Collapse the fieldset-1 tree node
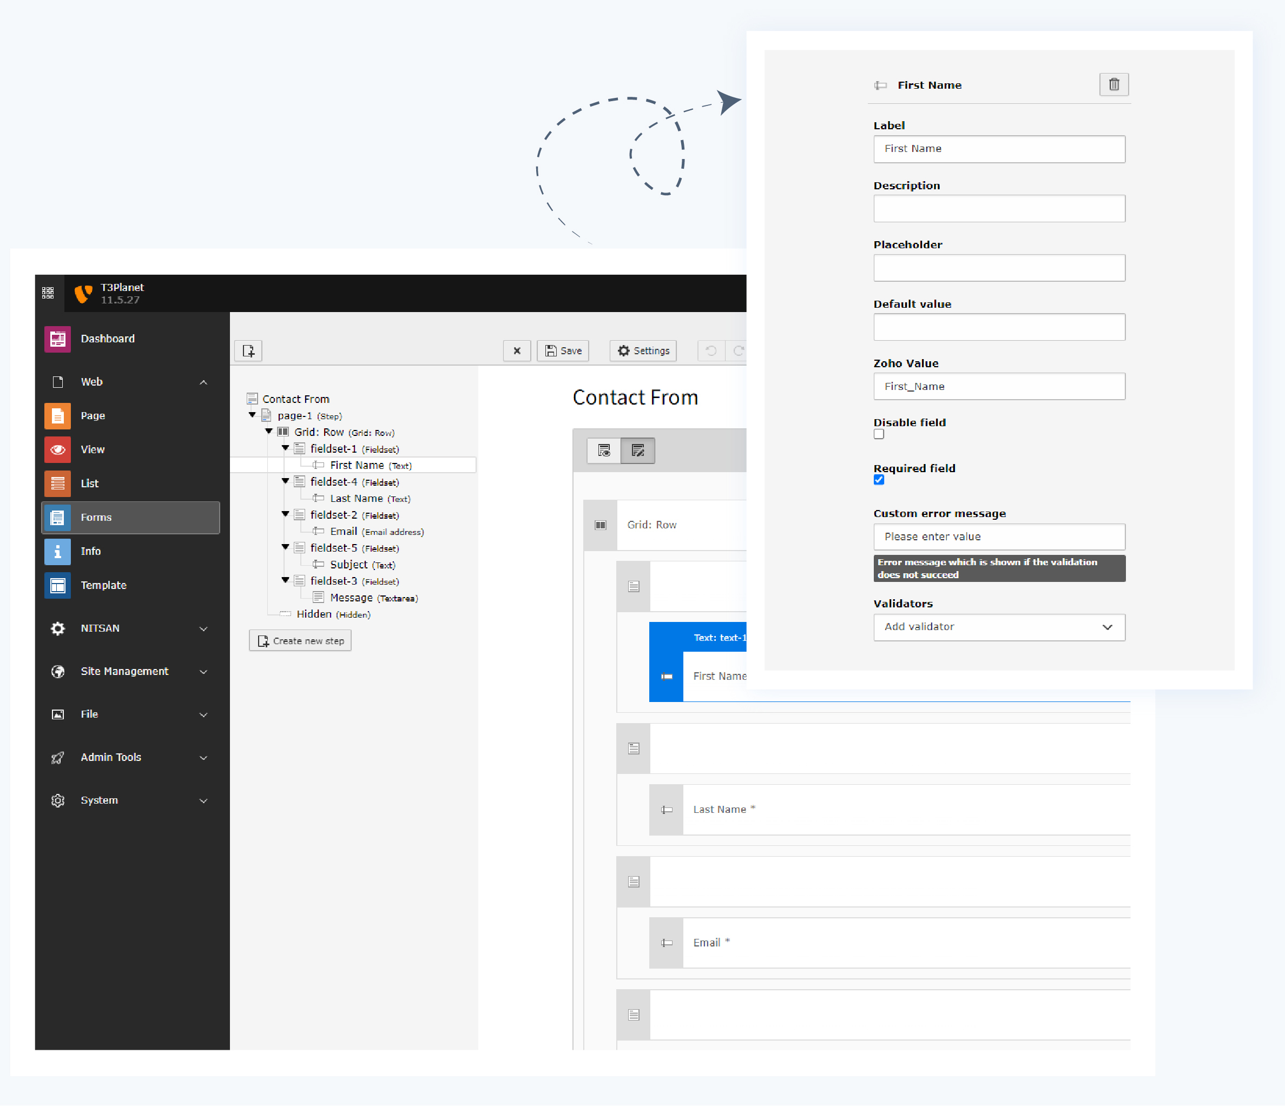The image size is (1285, 1106). click(285, 448)
